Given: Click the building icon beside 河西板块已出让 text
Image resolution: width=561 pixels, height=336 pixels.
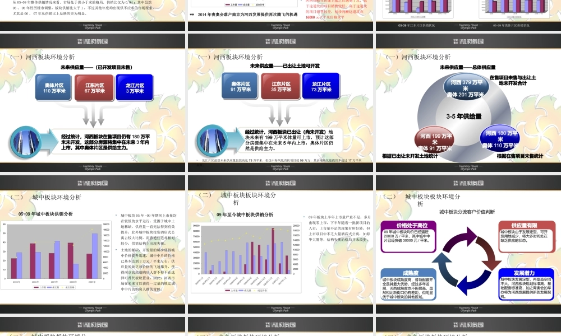Looking at the screenshot, I should pyautogui.click(x=213, y=140).
